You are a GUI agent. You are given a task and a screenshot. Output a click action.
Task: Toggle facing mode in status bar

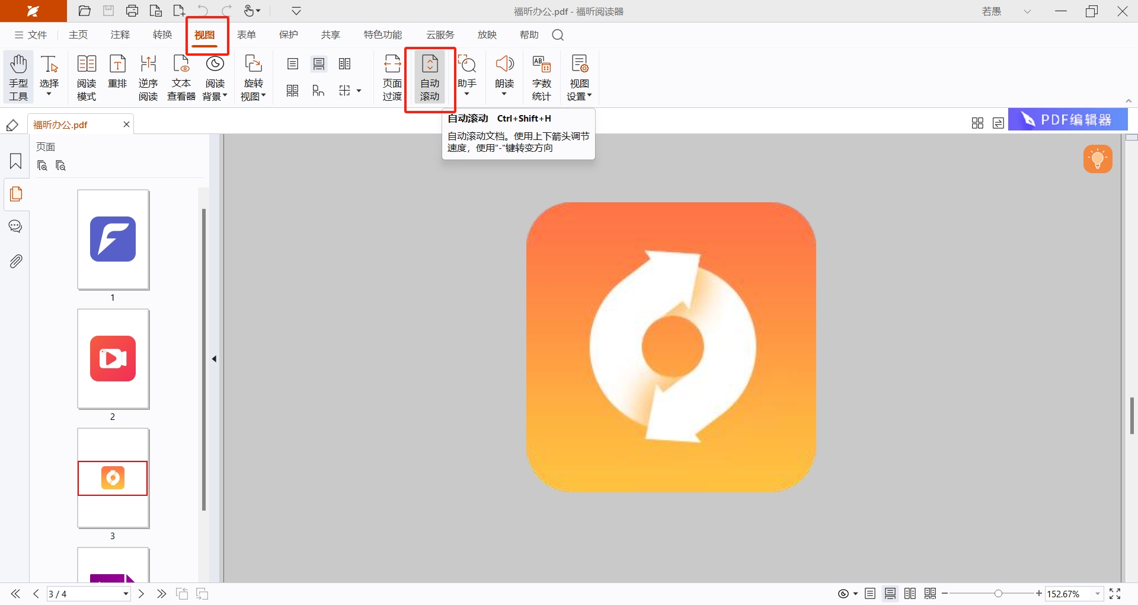pyautogui.click(x=910, y=594)
